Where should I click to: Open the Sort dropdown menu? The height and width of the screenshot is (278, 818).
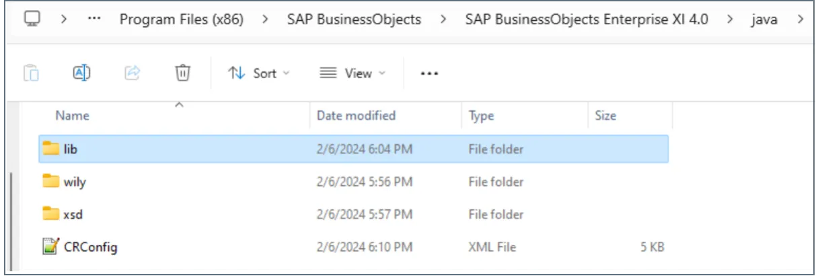(259, 73)
